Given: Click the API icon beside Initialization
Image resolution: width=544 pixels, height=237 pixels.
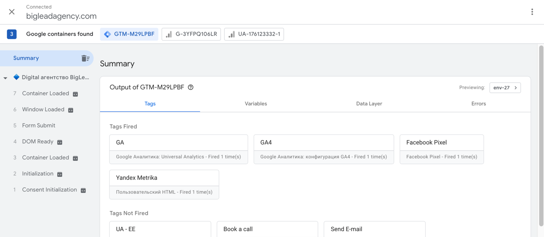Looking at the screenshot, I should coord(60,174).
